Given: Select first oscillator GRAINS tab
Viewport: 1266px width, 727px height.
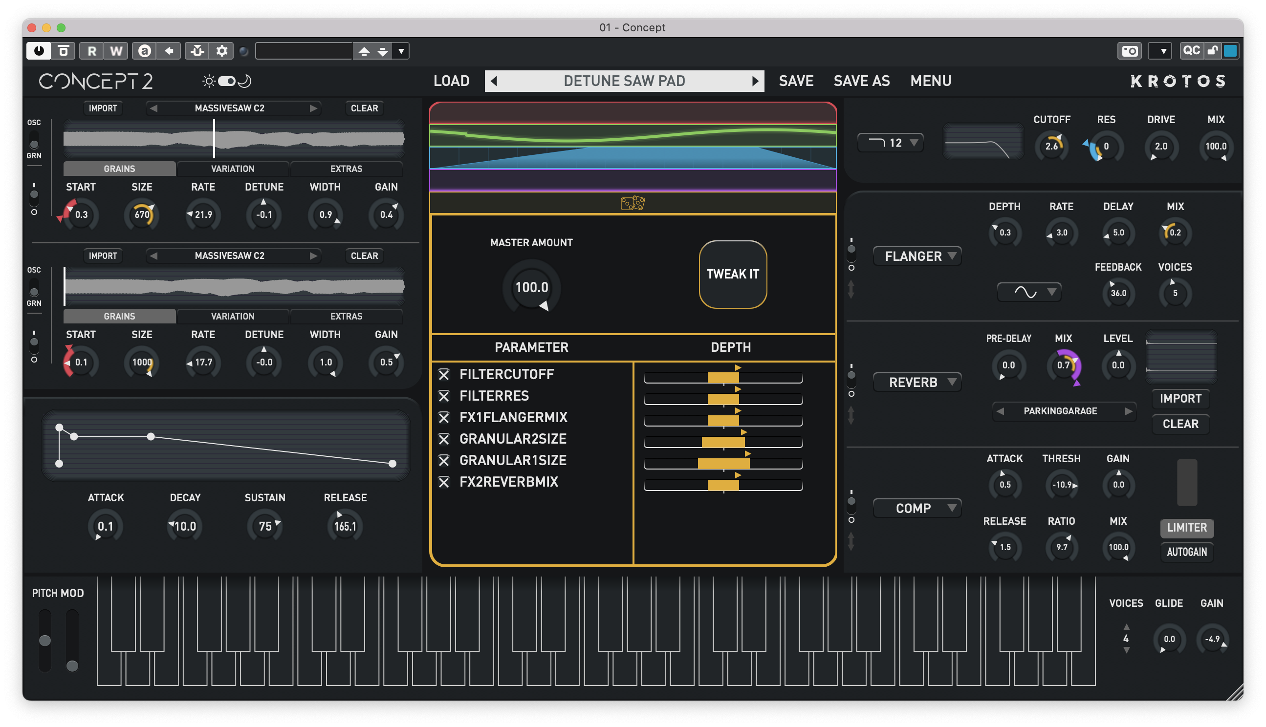Looking at the screenshot, I should (x=119, y=169).
